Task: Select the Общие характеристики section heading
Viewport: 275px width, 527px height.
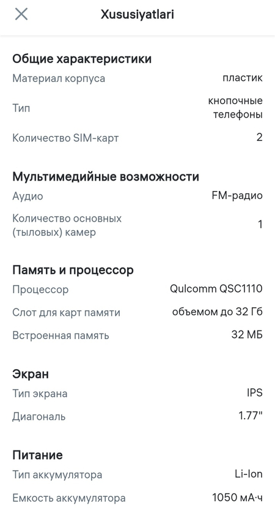Action: (82, 59)
